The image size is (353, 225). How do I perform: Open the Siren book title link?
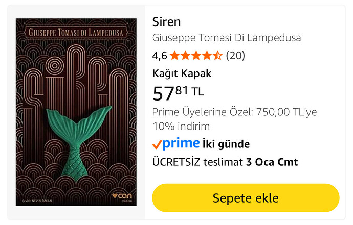pyautogui.click(x=166, y=22)
